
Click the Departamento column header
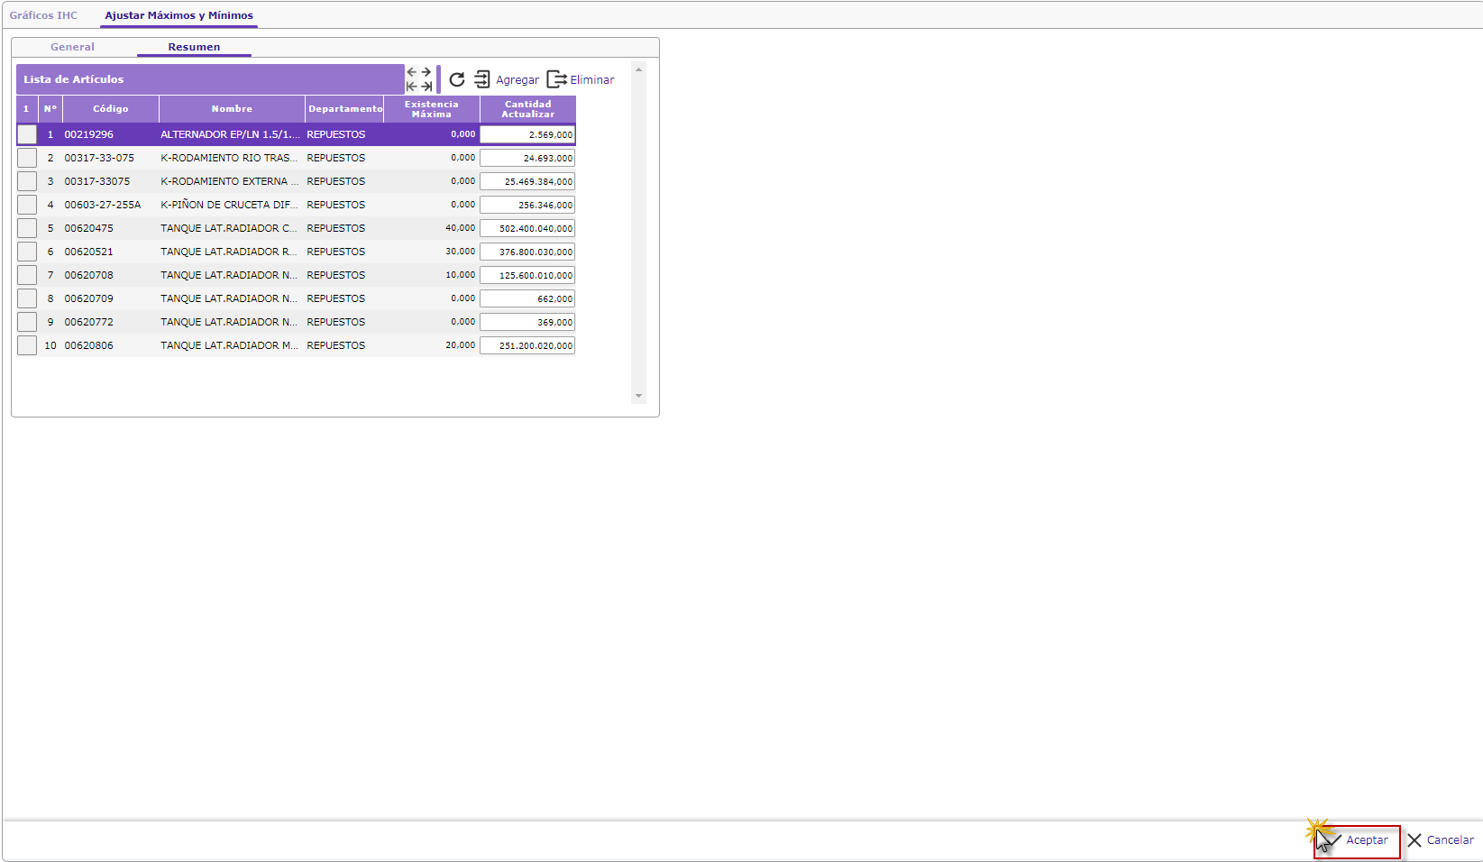click(344, 109)
